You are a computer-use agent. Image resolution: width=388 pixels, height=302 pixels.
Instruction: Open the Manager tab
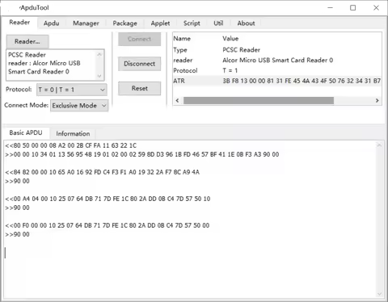pos(86,23)
